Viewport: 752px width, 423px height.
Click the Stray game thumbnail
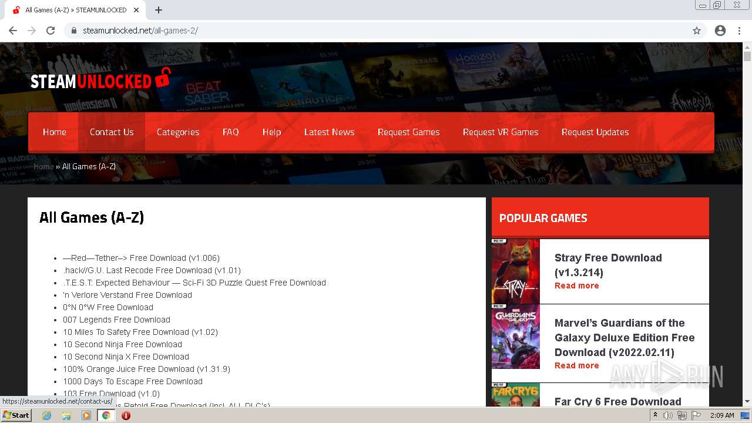coord(515,271)
